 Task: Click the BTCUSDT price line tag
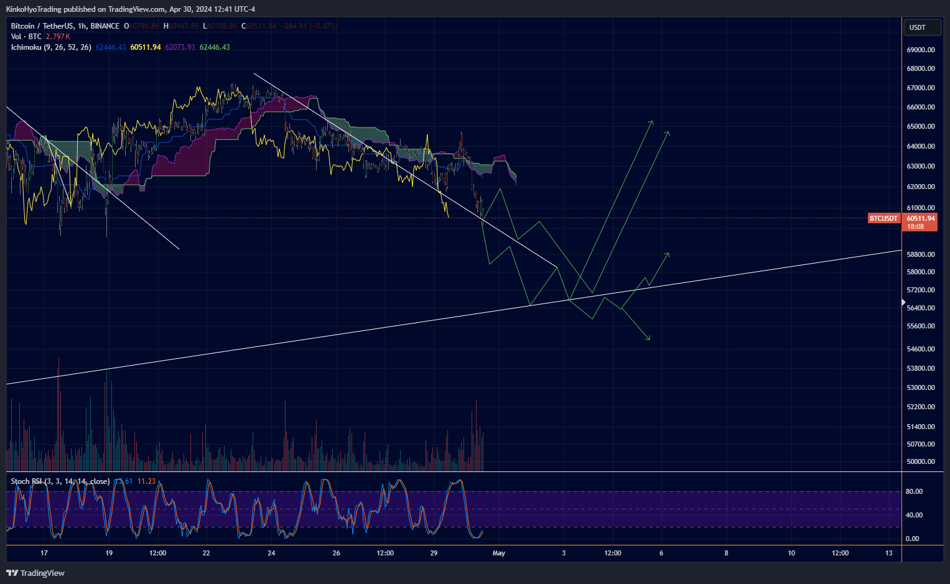coord(883,218)
